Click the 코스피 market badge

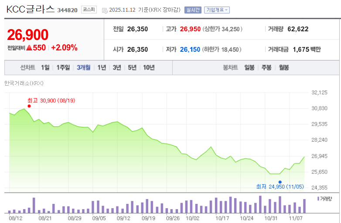coord(89,10)
